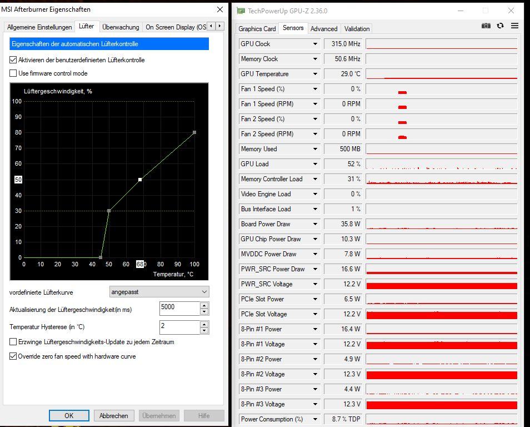Expand GPU Clock sensor dropdown
This screenshot has width=530, height=427.
(x=315, y=44)
